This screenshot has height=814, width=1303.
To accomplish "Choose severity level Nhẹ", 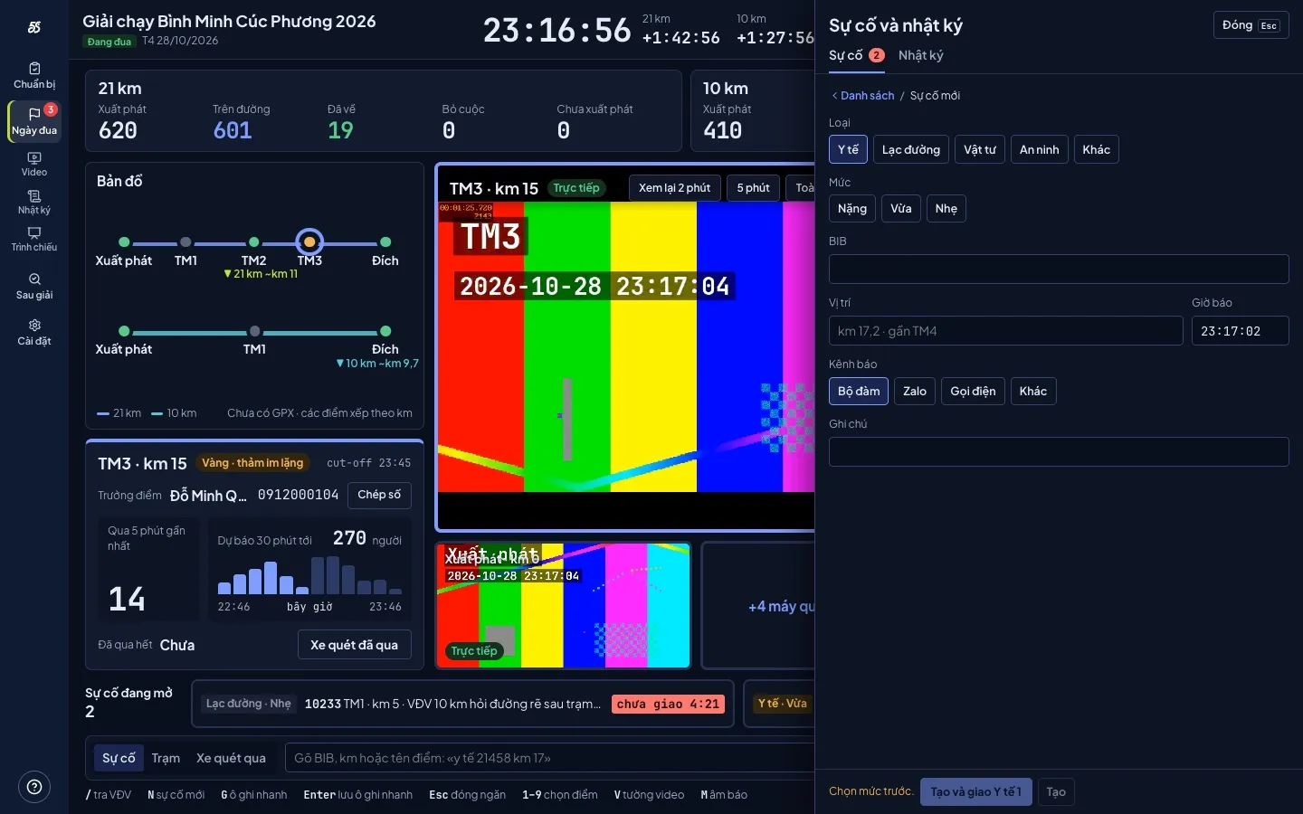I will pyautogui.click(x=946, y=208).
